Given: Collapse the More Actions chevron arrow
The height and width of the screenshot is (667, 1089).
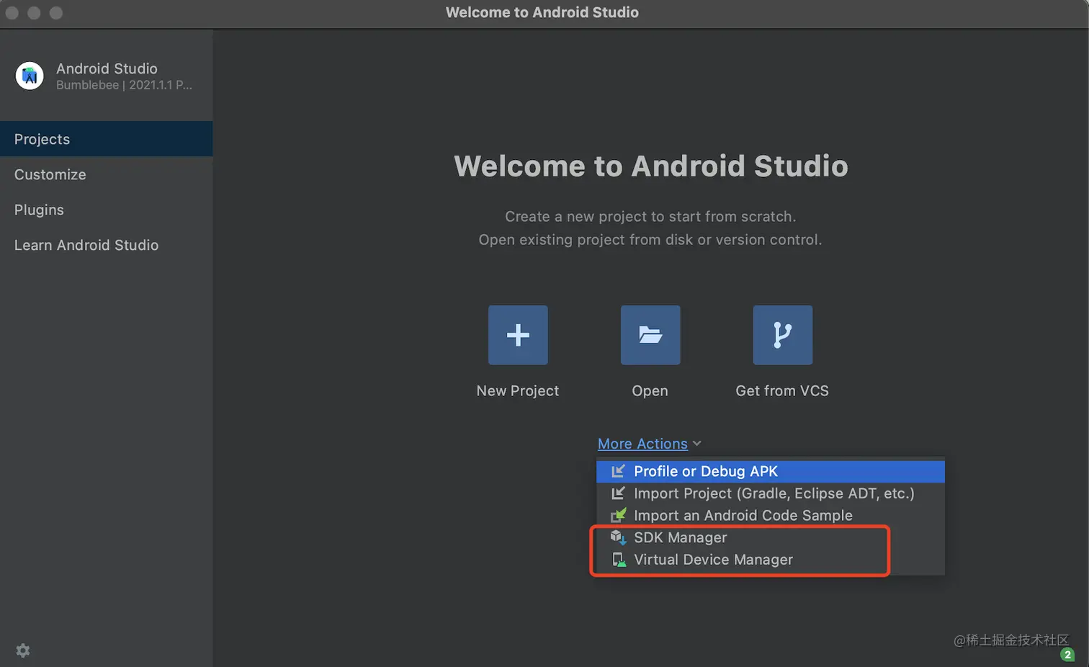Looking at the screenshot, I should (696, 444).
